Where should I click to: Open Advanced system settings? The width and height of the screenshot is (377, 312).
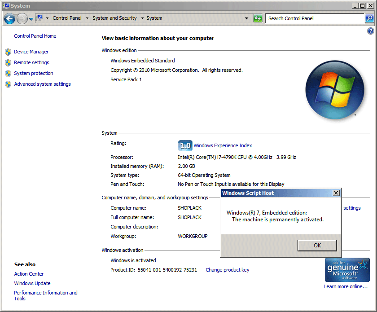tap(42, 84)
